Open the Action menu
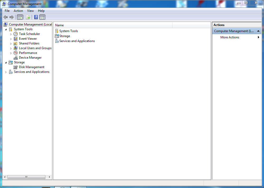 tap(18, 11)
